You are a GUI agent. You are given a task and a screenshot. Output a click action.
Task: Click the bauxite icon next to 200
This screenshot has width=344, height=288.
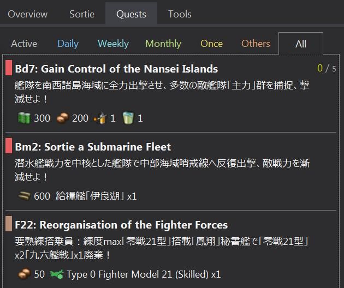click(63, 118)
